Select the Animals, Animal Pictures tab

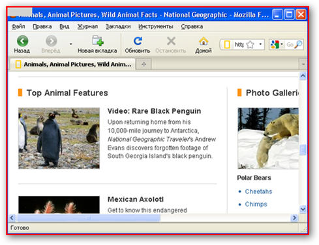[x=73, y=64]
